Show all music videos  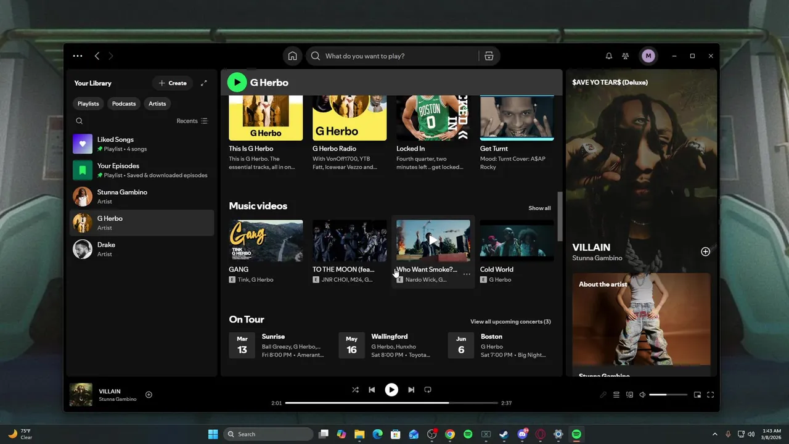539,208
